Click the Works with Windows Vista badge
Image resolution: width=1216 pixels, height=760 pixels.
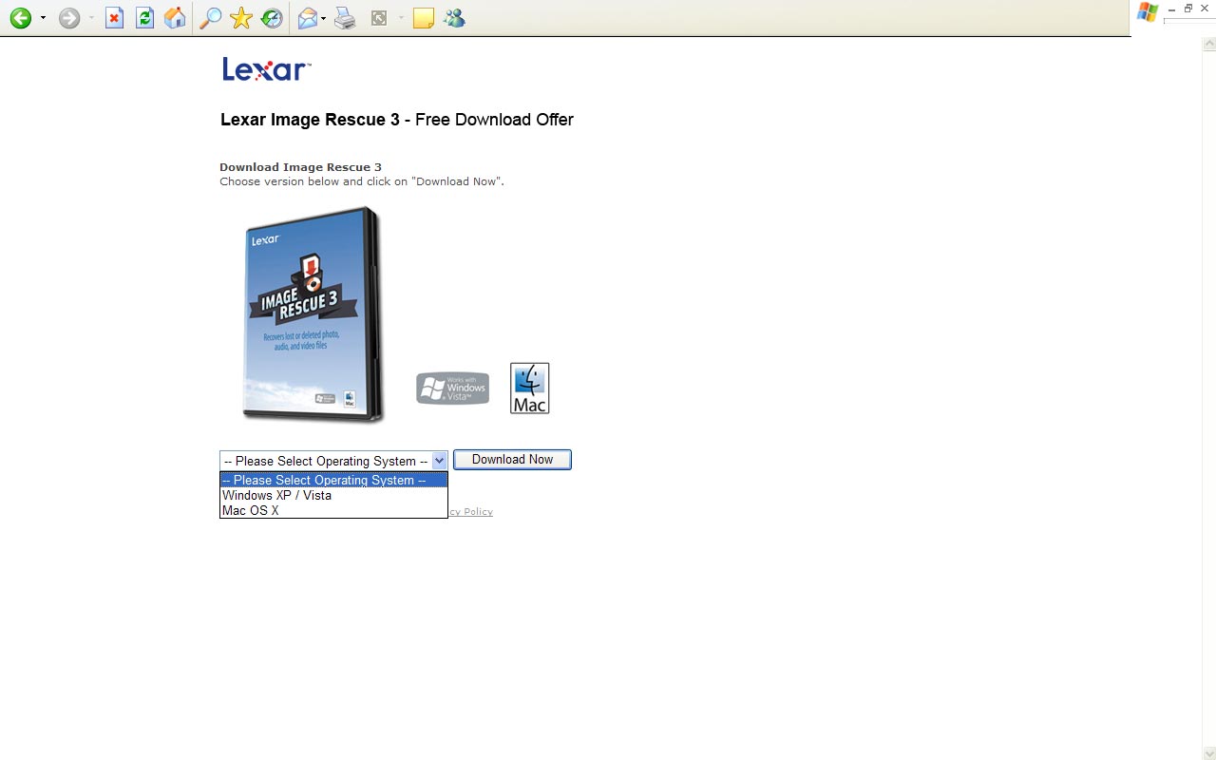point(453,388)
